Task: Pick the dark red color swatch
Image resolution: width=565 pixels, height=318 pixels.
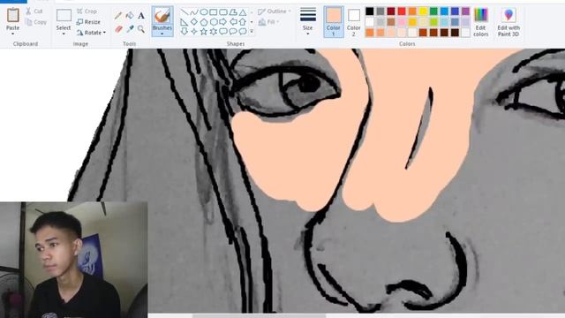Action: pos(391,11)
